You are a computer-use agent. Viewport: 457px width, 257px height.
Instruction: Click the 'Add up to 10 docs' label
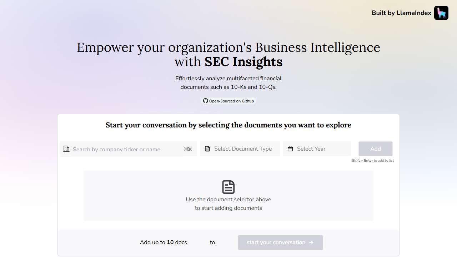point(163,242)
